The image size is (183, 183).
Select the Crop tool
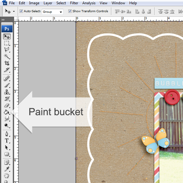[7, 63]
